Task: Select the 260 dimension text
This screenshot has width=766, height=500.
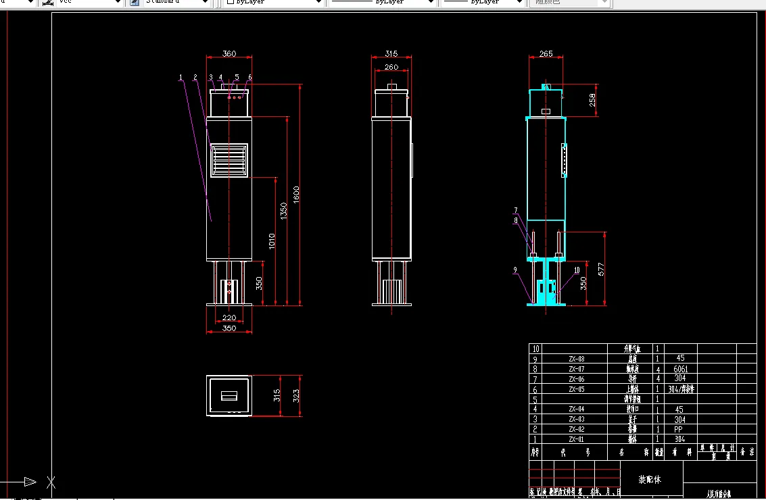Action: click(391, 67)
